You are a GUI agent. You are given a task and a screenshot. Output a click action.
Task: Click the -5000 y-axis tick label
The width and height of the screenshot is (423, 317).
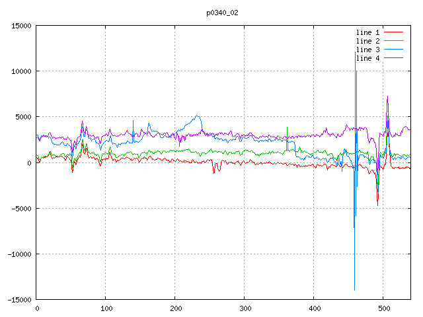click(x=21, y=208)
